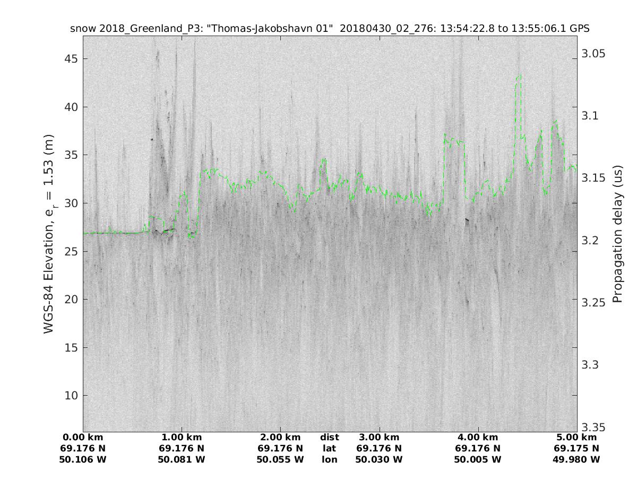This screenshot has width=637, height=478.
Task: Select the 3.35 propagation delay tick label
Action: 593,428
